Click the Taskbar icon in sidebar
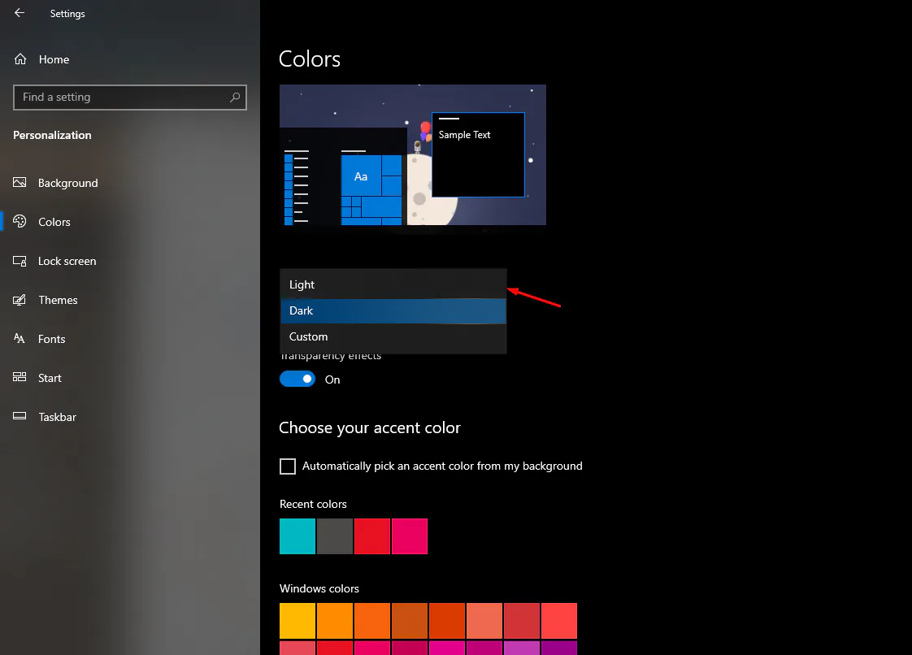This screenshot has height=655, width=912. [20, 417]
